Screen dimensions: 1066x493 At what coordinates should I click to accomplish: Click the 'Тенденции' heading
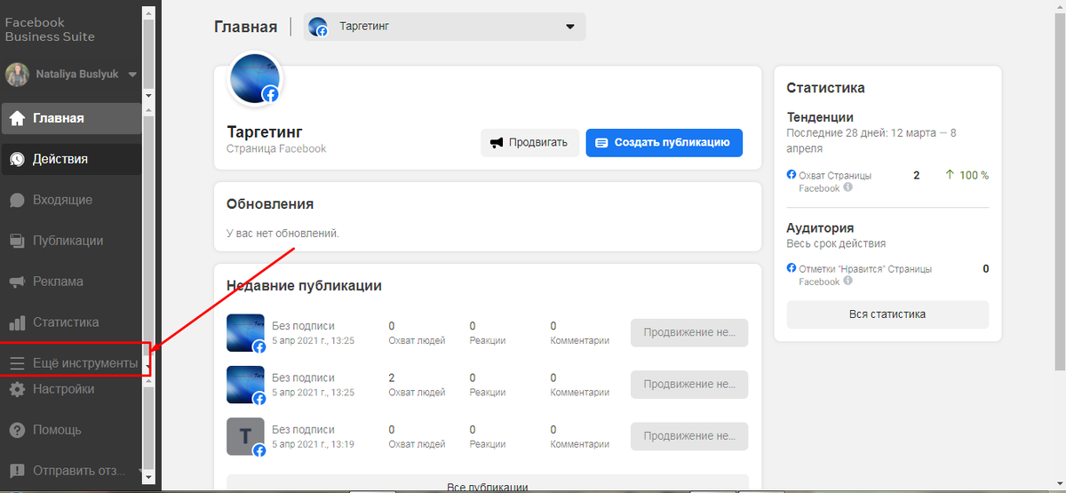(820, 116)
